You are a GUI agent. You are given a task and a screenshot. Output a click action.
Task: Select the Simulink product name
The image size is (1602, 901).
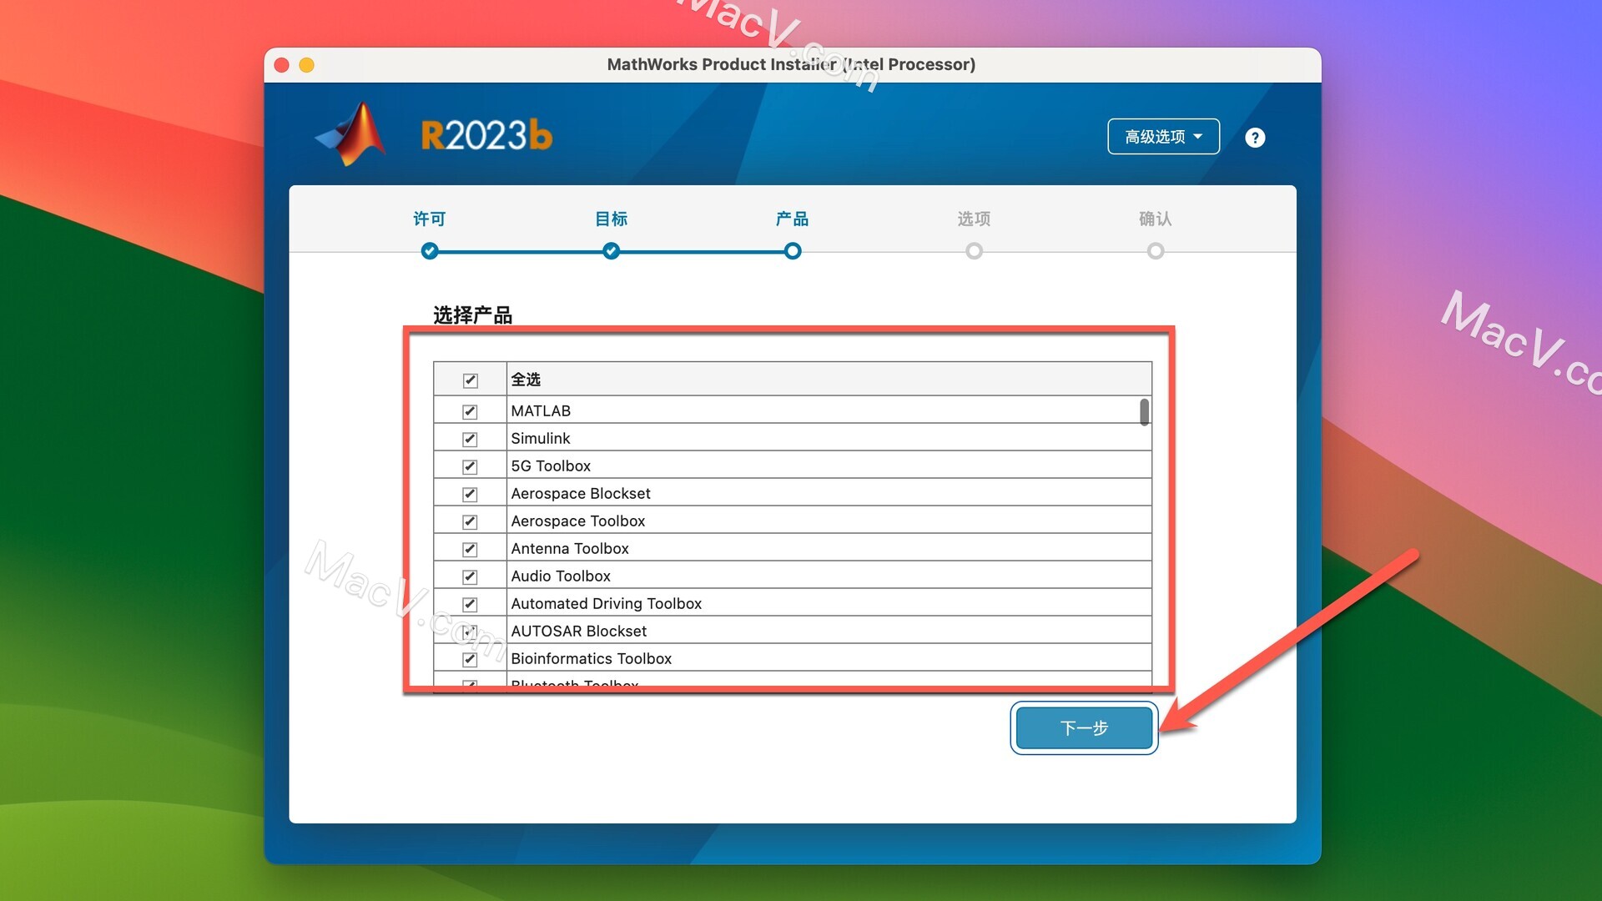click(x=541, y=438)
